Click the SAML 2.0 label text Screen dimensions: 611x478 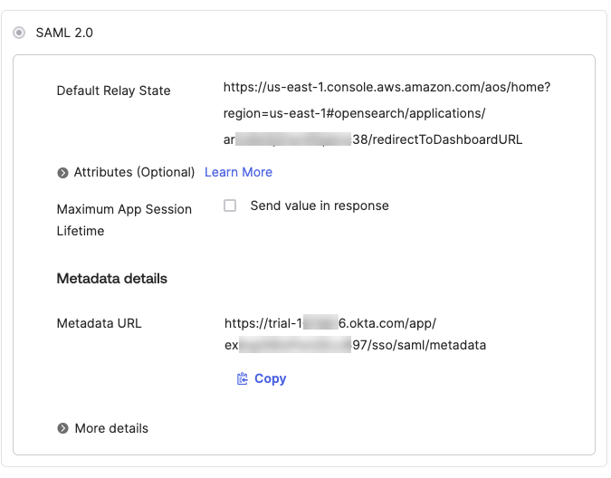coord(64,33)
